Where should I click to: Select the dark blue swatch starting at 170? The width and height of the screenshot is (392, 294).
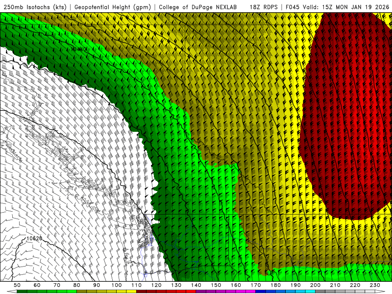tap(261, 292)
